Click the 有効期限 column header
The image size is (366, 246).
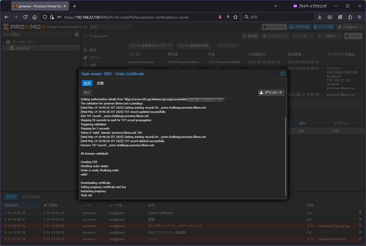304,54
